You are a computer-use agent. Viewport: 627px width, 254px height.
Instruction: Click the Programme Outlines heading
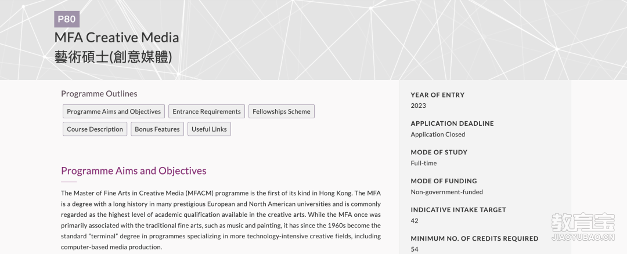click(x=99, y=94)
